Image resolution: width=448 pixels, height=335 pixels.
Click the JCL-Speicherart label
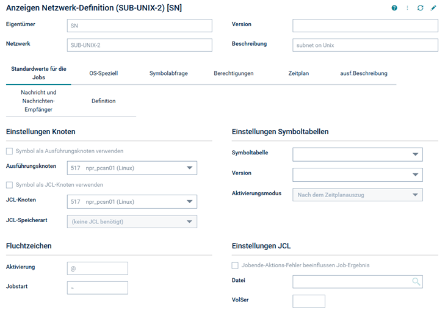(27, 220)
